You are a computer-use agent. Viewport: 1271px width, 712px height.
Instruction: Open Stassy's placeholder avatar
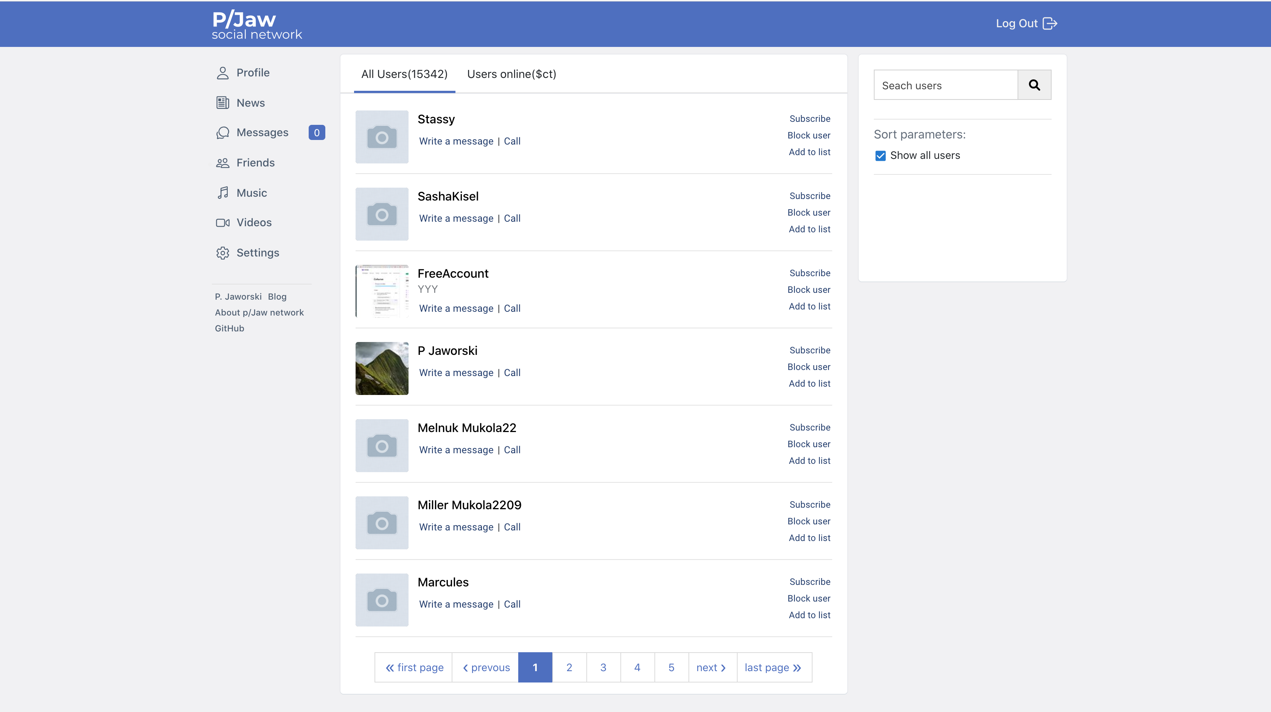[381, 137]
